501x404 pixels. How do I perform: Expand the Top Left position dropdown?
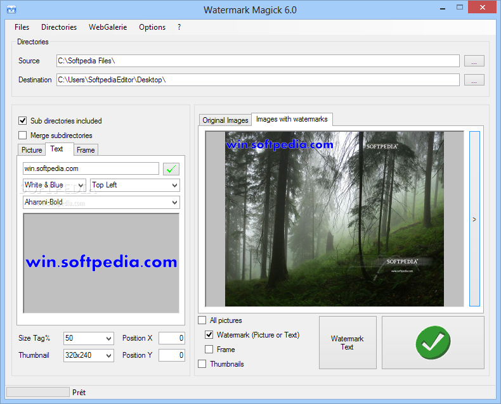click(135, 185)
